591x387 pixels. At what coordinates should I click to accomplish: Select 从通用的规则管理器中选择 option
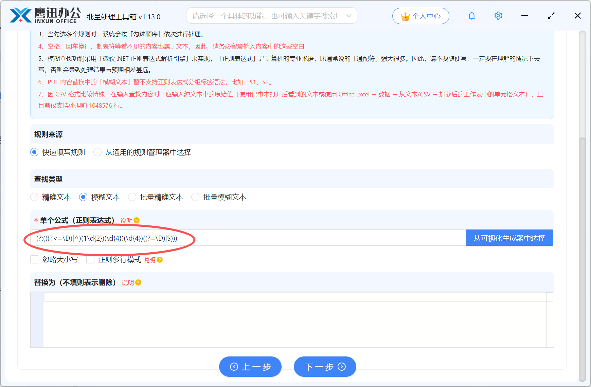97,152
